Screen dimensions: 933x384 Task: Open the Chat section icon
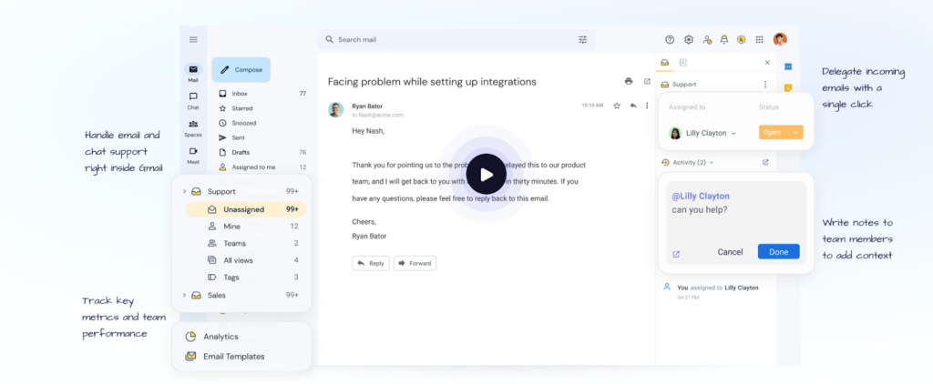tap(193, 96)
